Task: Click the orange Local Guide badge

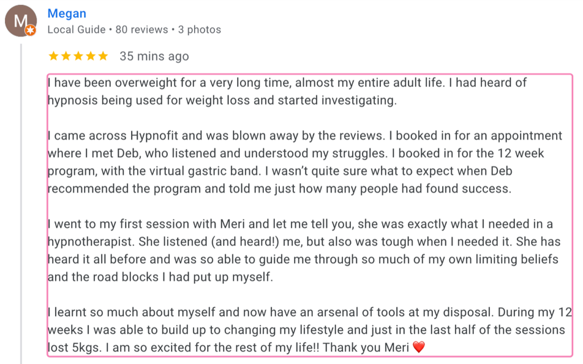Action: 31,30
